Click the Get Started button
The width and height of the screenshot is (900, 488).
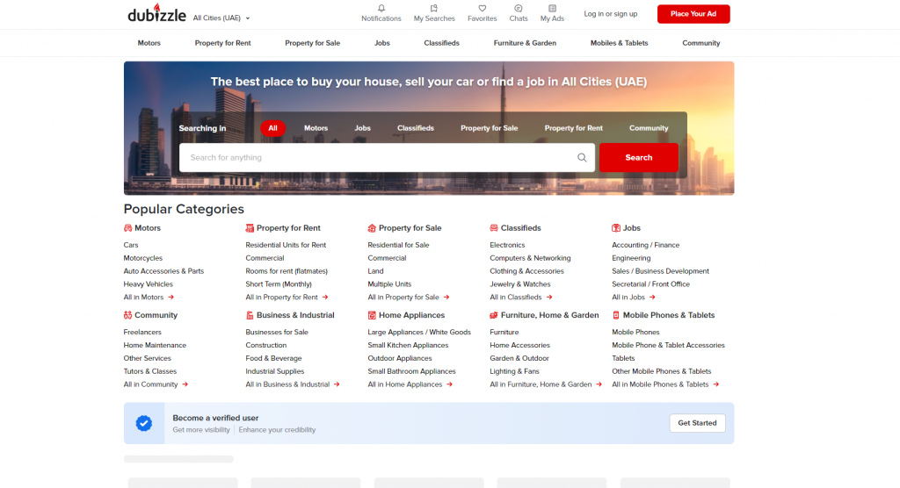point(697,423)
